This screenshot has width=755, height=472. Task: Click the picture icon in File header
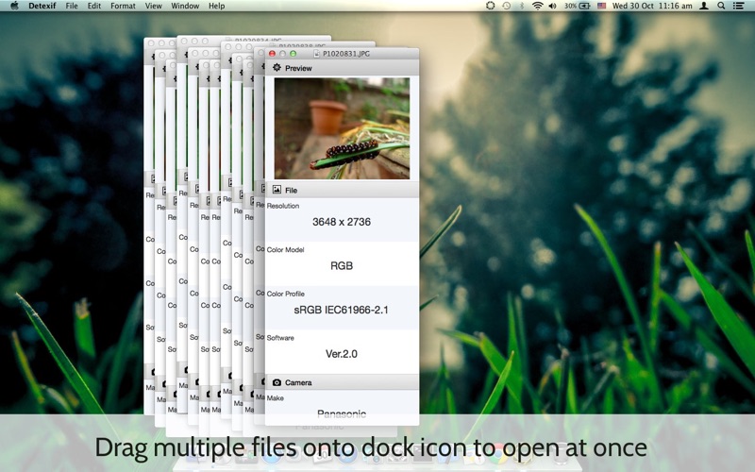tap(277, 190)
